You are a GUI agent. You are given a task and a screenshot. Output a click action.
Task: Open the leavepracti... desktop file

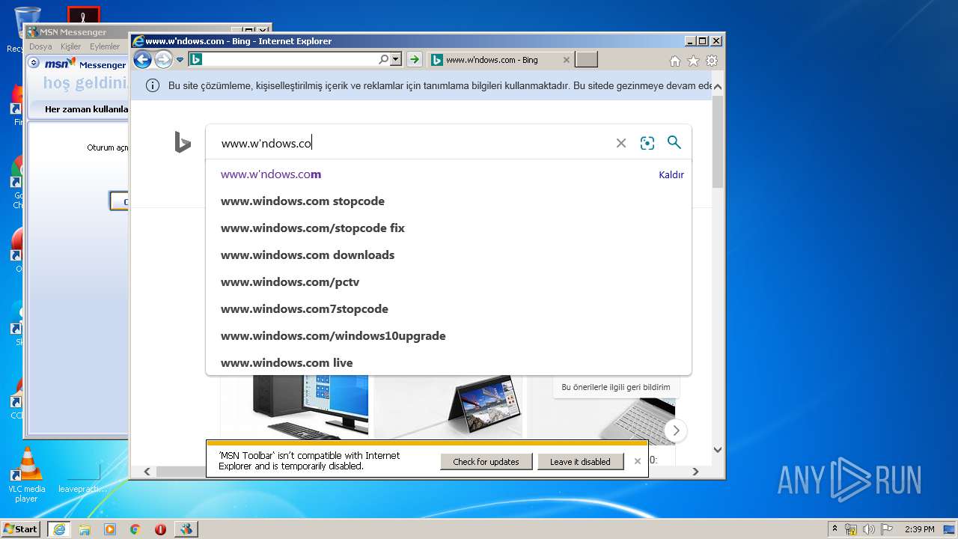click(x=82, y=478)
